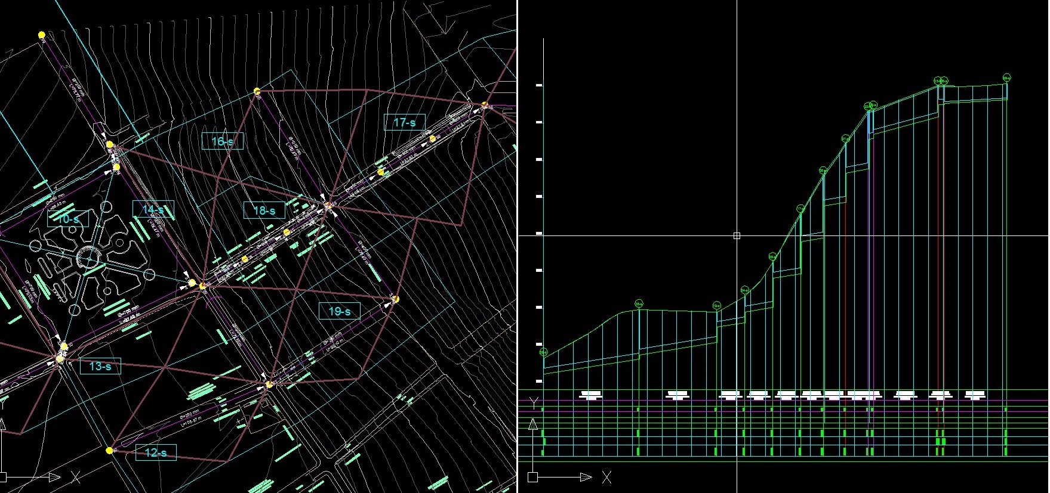Click the divider between the two viewports
1050x493 pixels.
coord(517,238)
